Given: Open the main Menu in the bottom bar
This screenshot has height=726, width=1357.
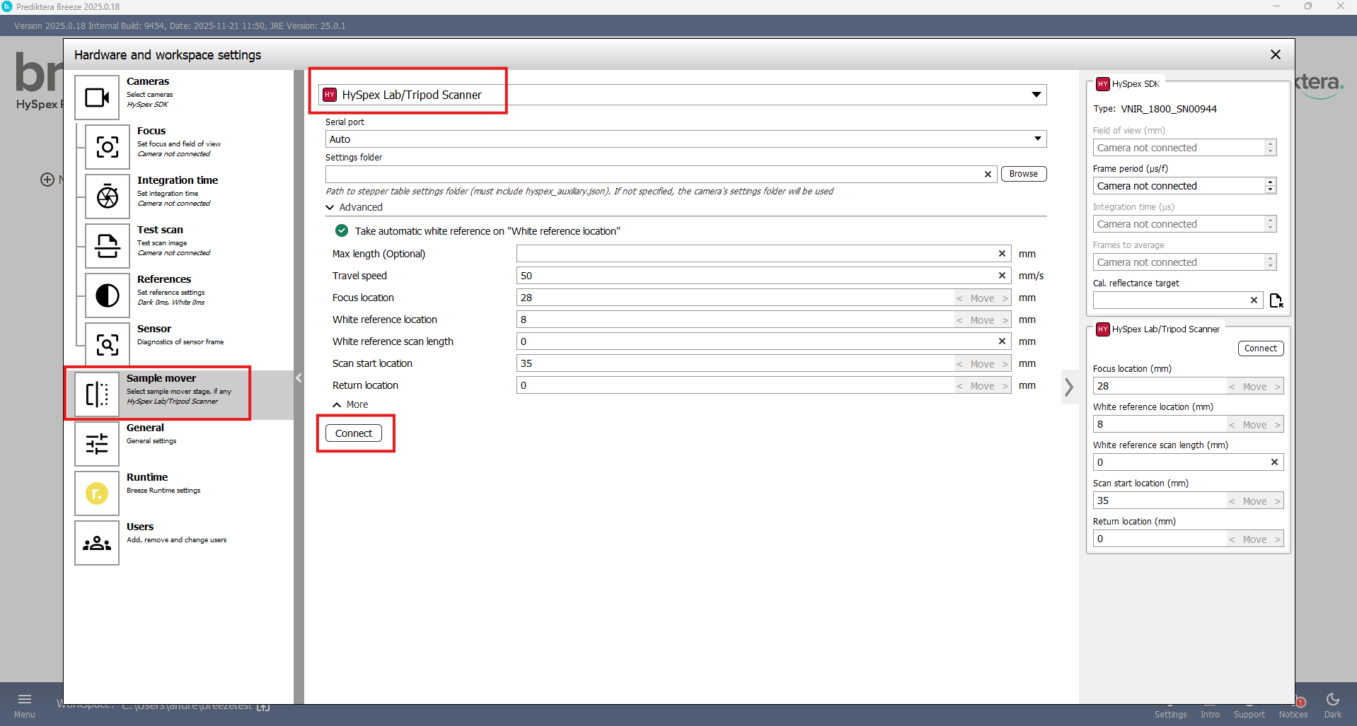Looking at the screenshot, I should (25, 705).
